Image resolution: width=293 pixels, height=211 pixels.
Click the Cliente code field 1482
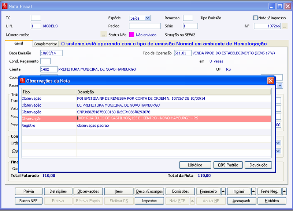point(49,69)
